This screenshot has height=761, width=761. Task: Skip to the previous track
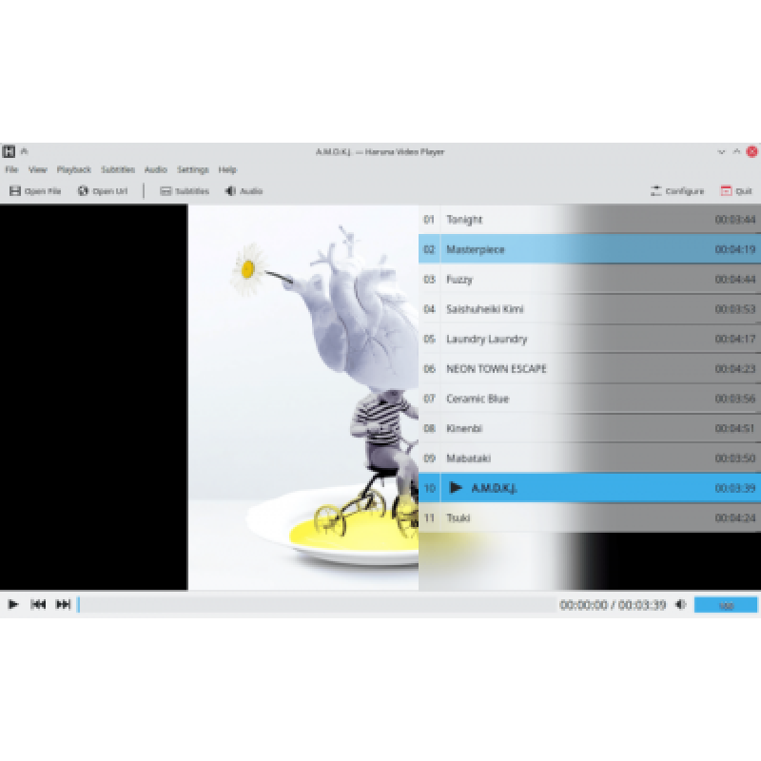pyautogui.click(x=38, y=604)
